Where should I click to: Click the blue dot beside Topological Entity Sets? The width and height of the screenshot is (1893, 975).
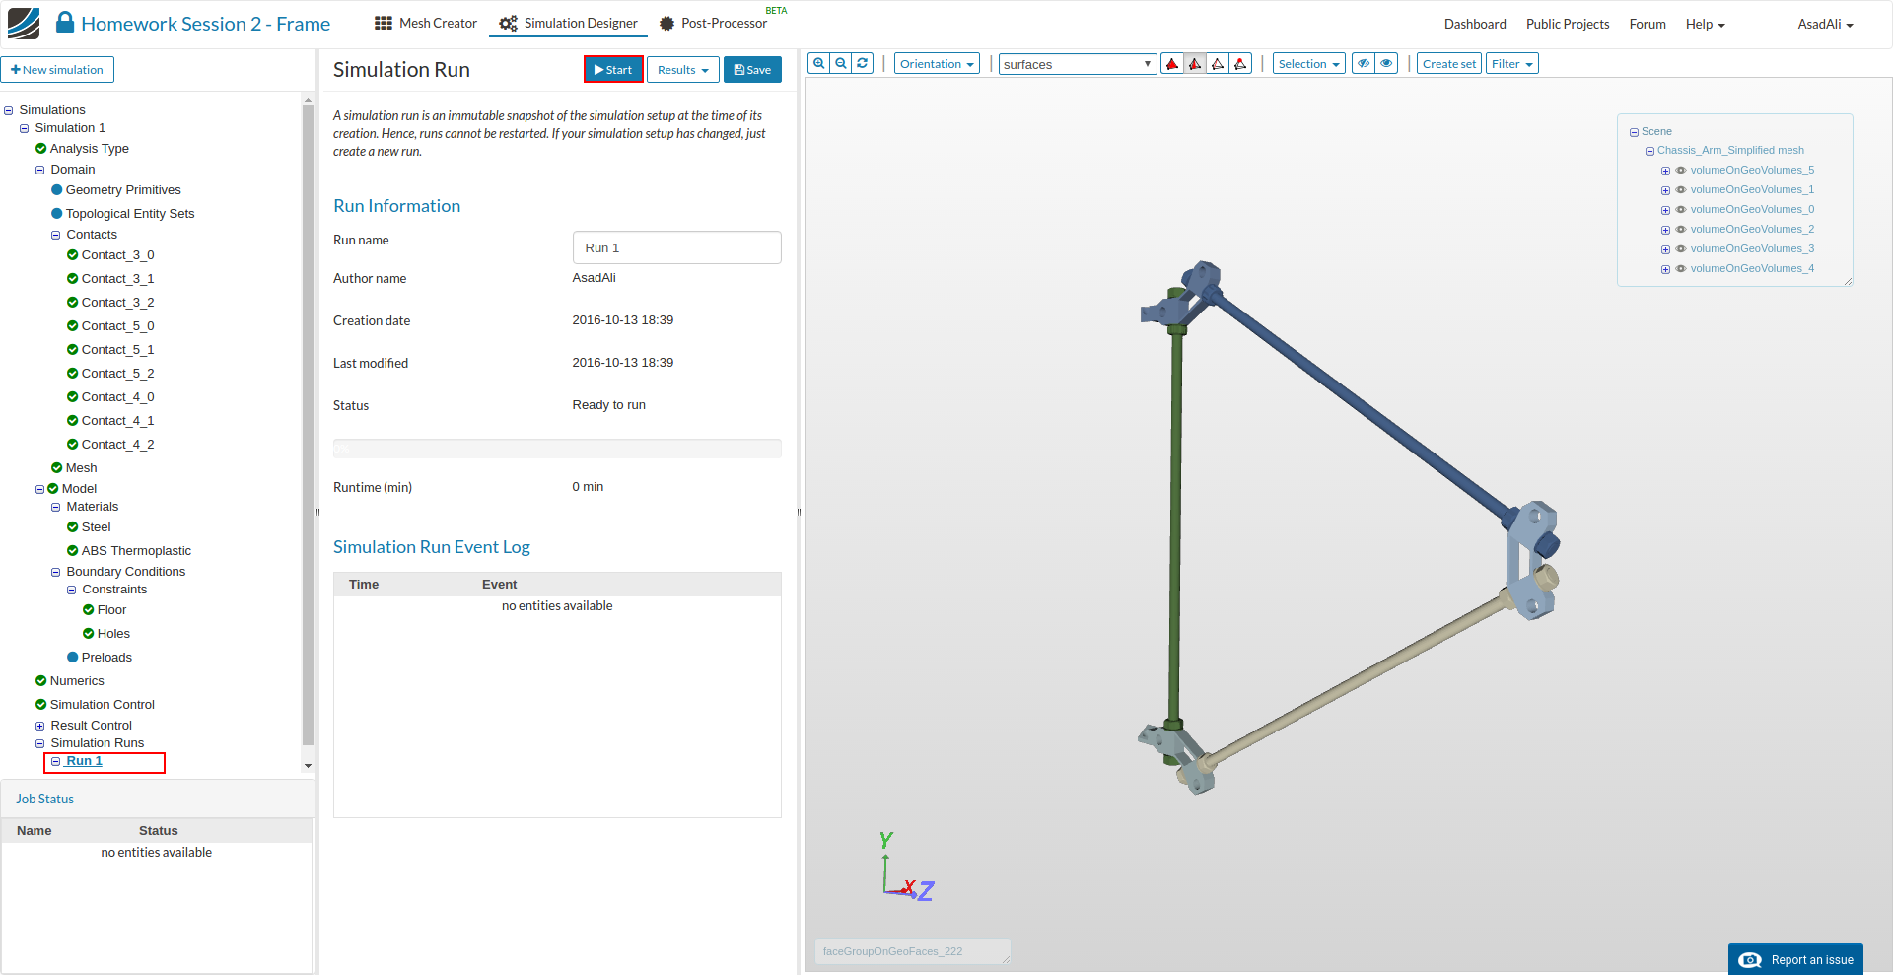[56, 214]
